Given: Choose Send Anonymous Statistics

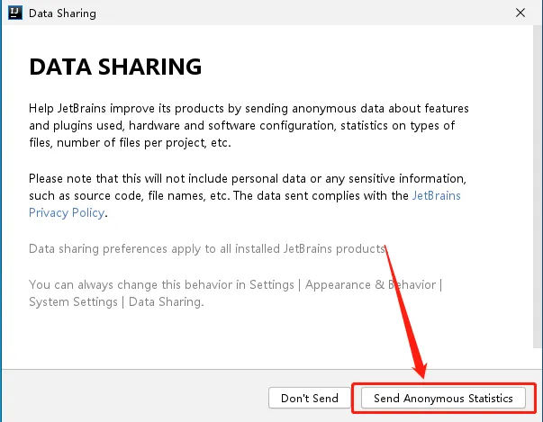Looking at the screenshot, I should 443,398.
